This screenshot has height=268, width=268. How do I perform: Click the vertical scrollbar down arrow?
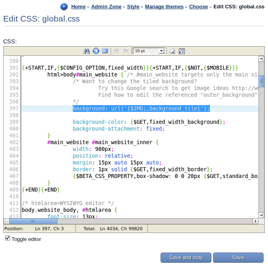261,215
